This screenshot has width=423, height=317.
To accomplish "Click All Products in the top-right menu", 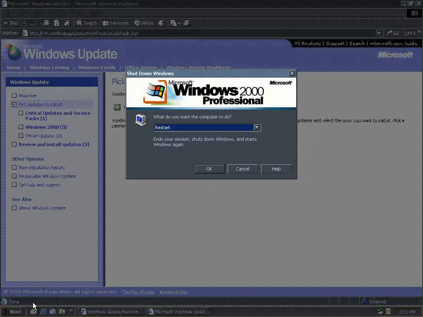I will pyautogui.click(x=307, y=43).
